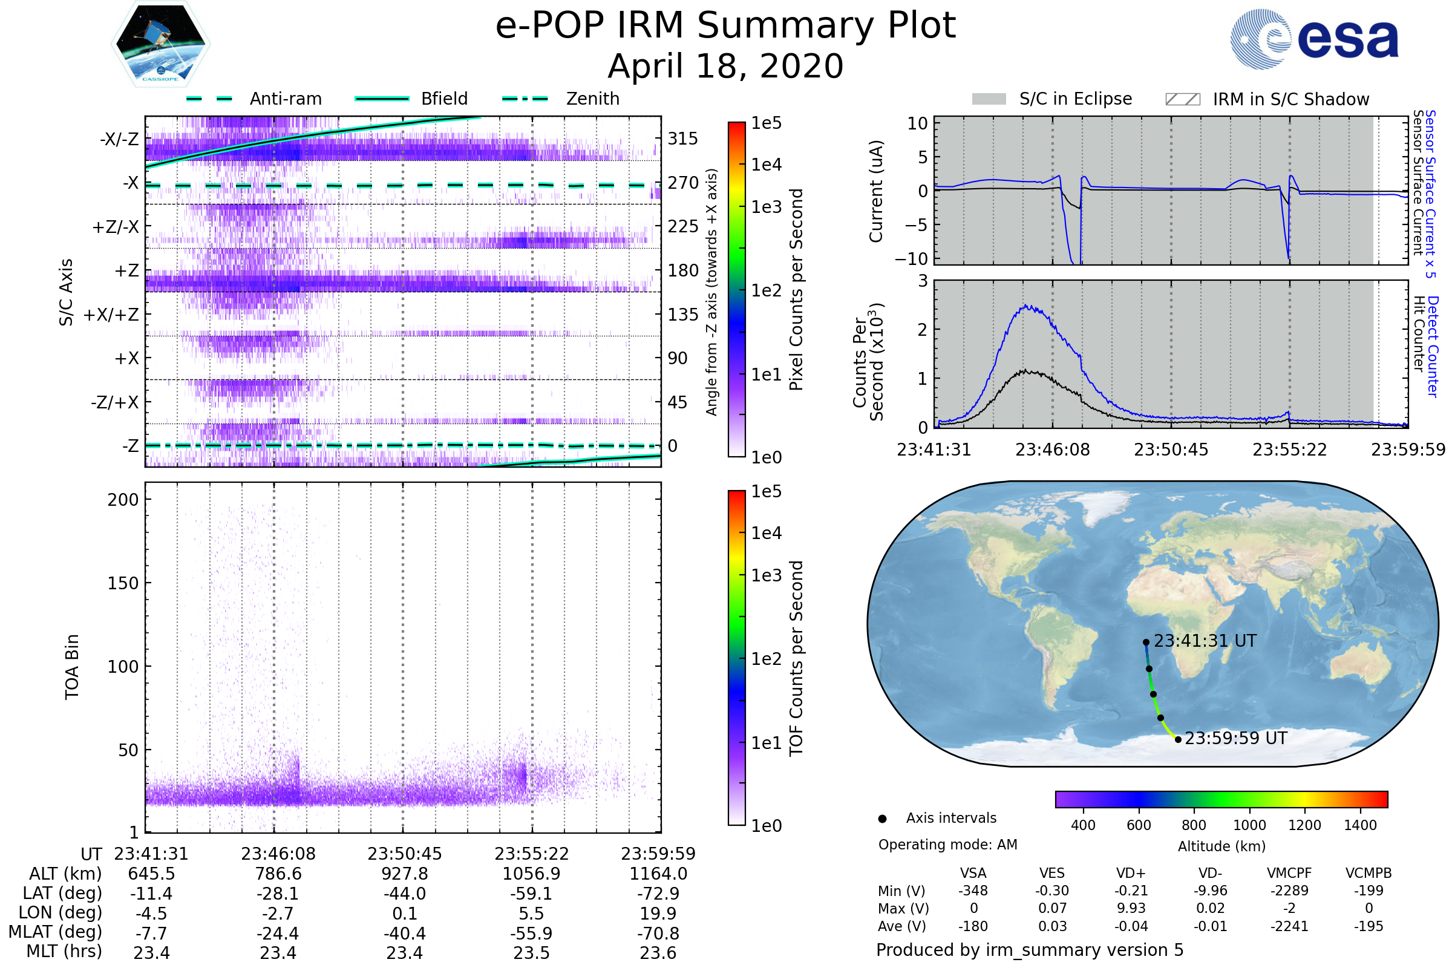
Task: Click the Altitude (km) horizontal colorbar
Action: [x=1221, y=799]
